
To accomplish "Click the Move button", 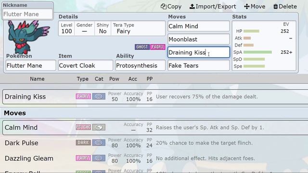I will [x=255, y=6].
